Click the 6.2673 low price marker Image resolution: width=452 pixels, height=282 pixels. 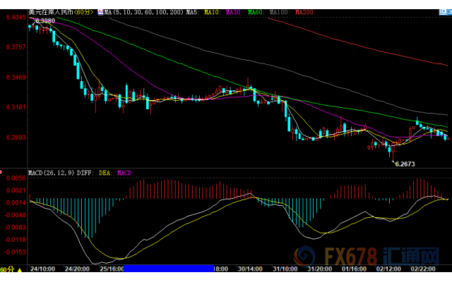pyautogui.click(x=405, y=164)
